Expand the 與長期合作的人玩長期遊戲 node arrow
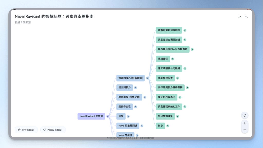Viewport: 263px width, 148px height. coord(192,50)
